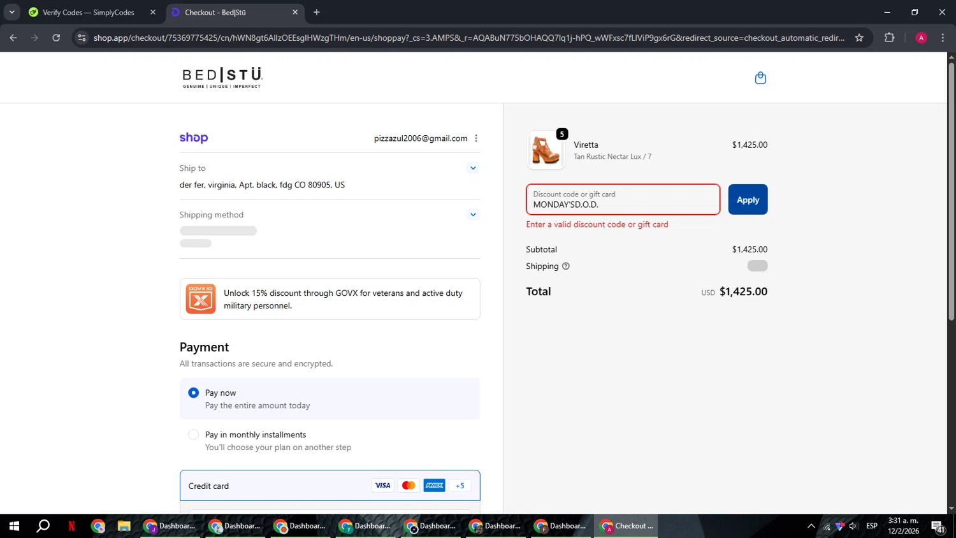The height and width of the screenshot is (538, 956).
Task: Click the 'Enter a valid discount code' error
Action: (x=597, y=224)
